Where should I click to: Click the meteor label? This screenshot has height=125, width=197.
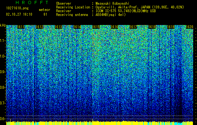tap(44, 10)
